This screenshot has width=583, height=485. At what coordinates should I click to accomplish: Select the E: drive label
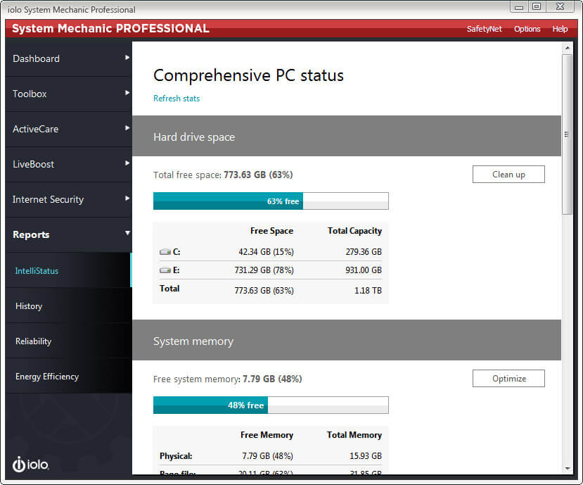(177, 270)
